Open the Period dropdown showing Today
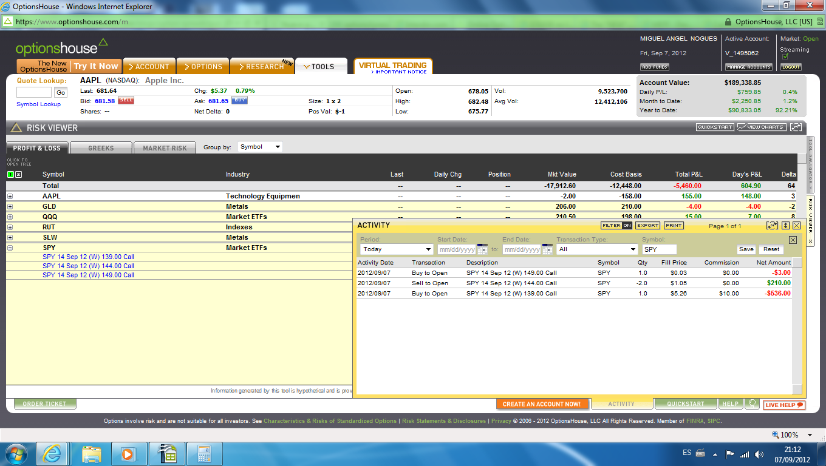The image size is (826, 466). pos(396,249)
